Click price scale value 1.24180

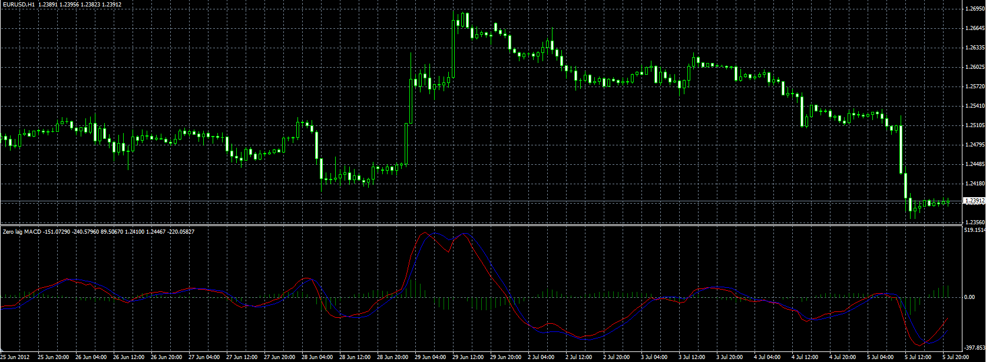(x=974, y=184)
